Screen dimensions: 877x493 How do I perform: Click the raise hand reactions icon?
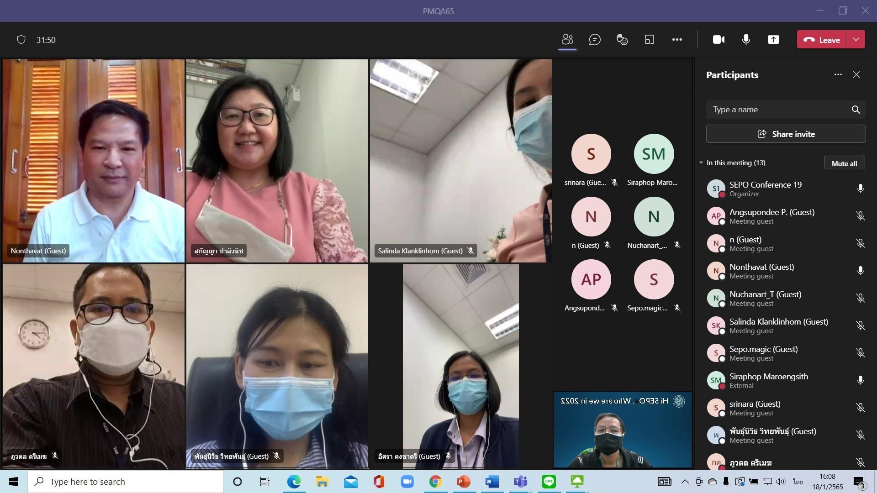coord(622,40)
